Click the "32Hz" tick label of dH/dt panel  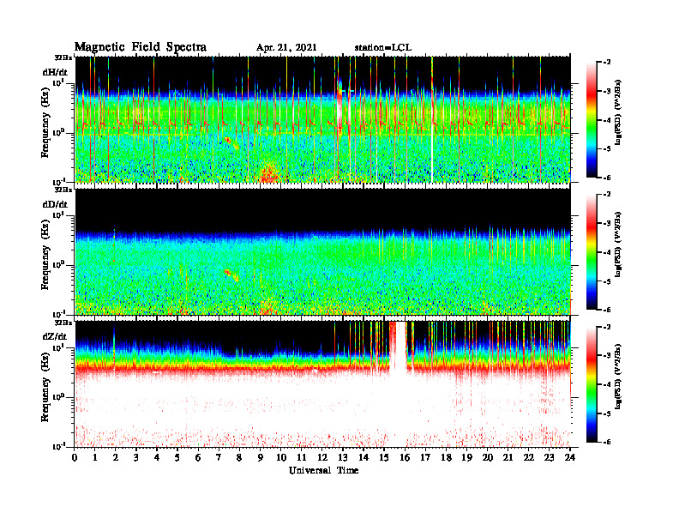click(x=63, y=57)
